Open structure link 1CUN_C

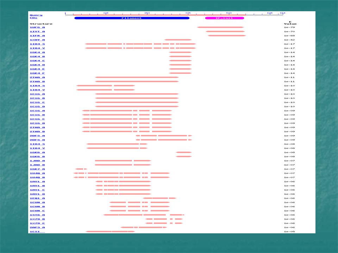click(x=37, y=211)
